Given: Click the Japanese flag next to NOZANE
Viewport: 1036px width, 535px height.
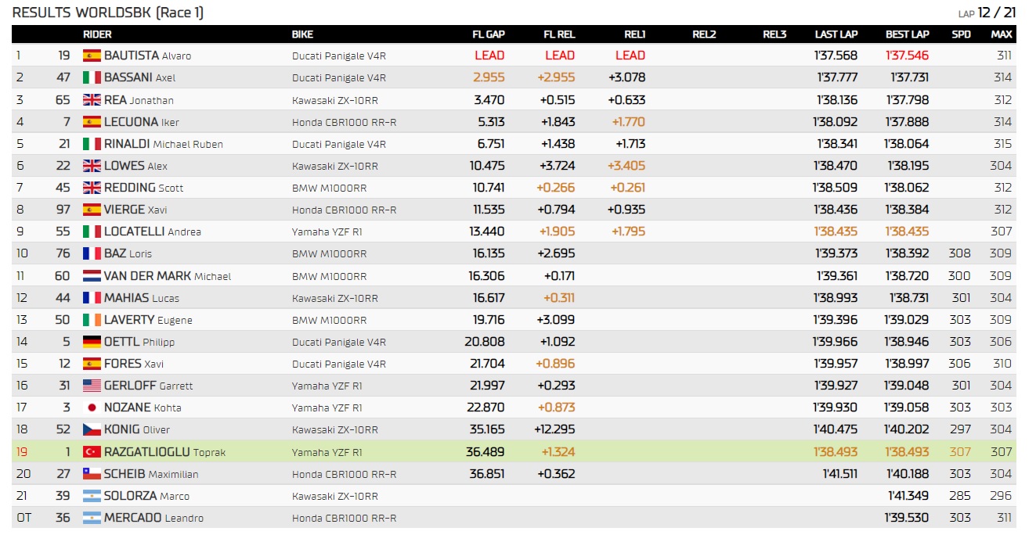Looking at the screenshot, I should [x=92, y=408].
